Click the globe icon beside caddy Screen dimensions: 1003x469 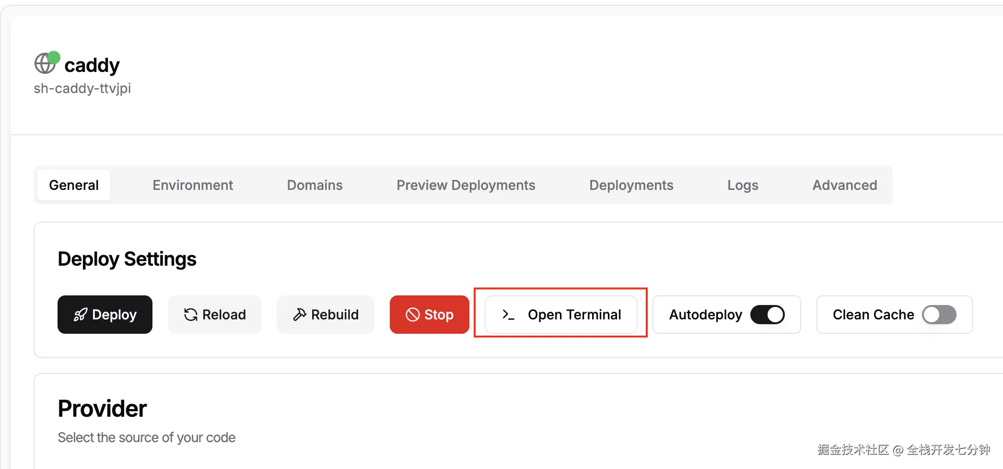point(45,63)
